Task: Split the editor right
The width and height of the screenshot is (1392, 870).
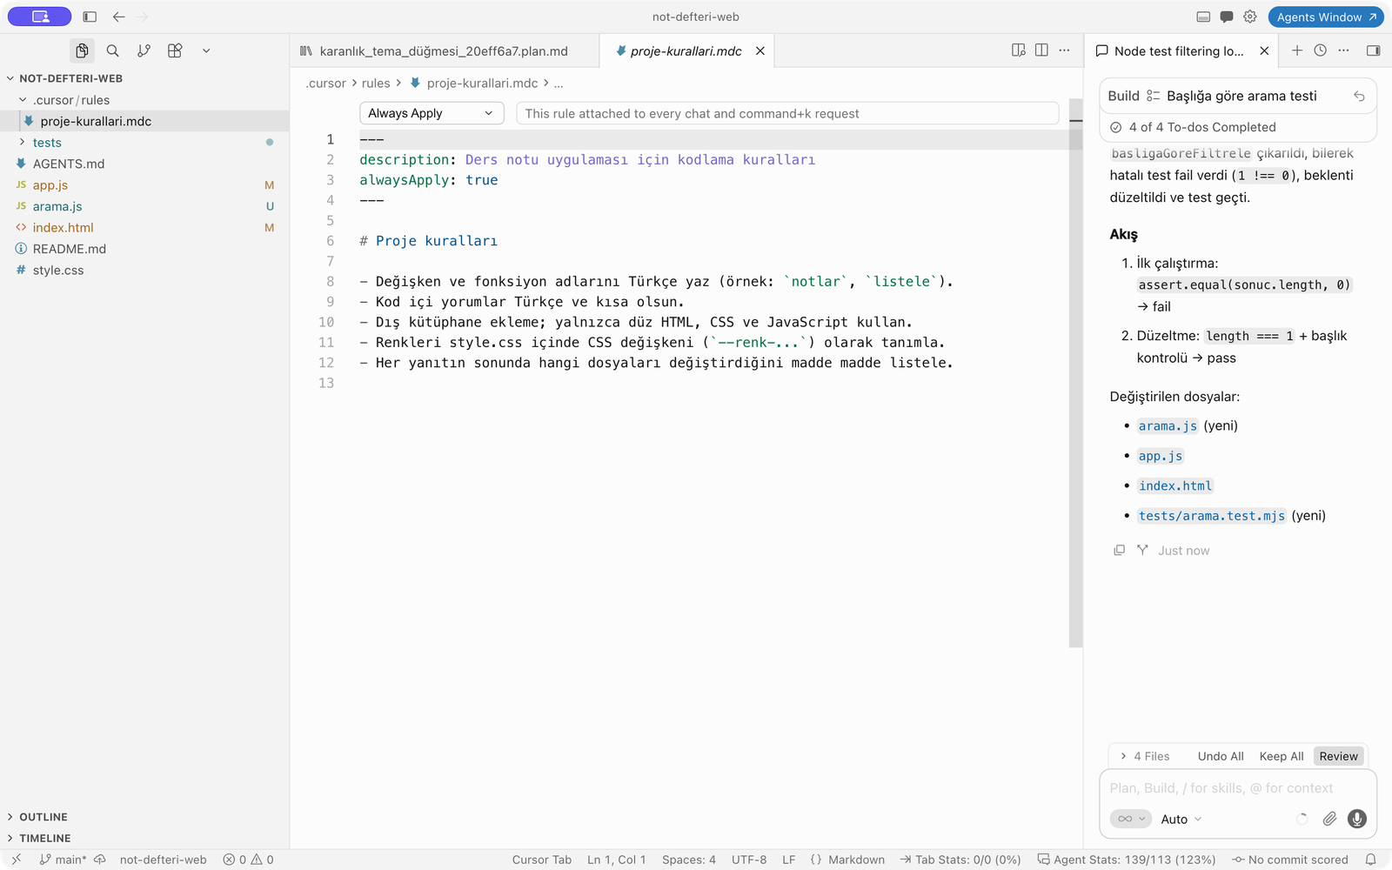Action: point(1041,50)
